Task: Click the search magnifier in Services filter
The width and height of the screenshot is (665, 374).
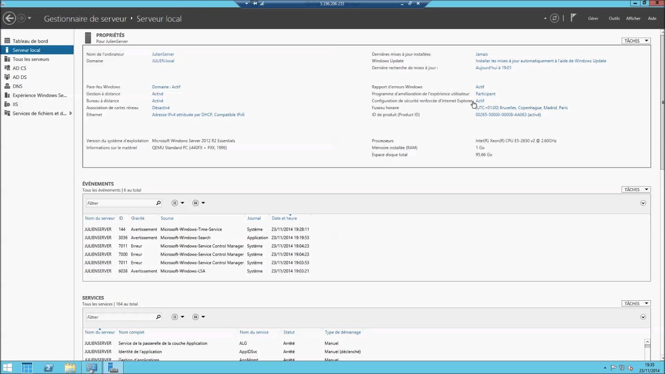Action: (158, 317)
